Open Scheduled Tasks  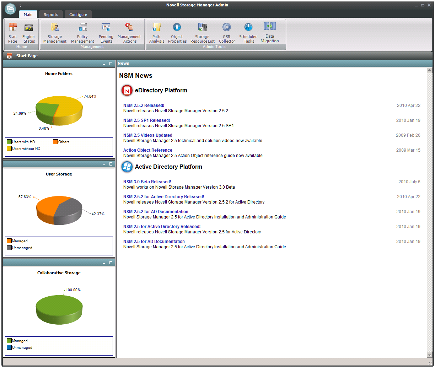pyautogui.click(x=248, y=33)
